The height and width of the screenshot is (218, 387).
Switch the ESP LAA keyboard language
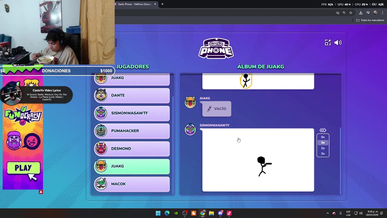[x=348, y=213]
